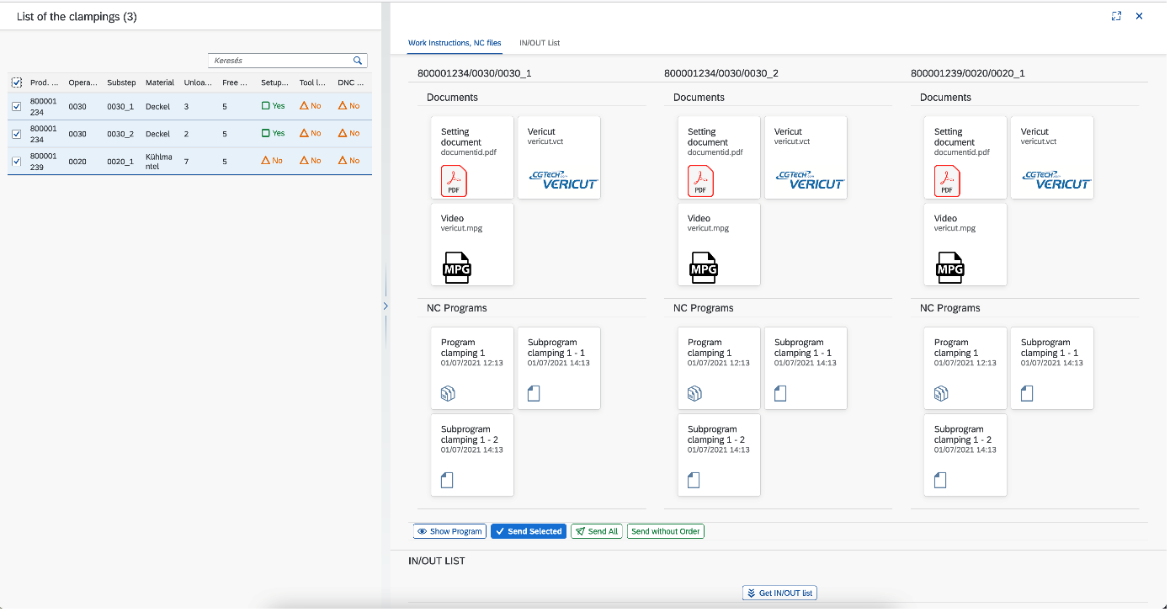Uncheck the row for substep 0030_1

click(17, 106)
